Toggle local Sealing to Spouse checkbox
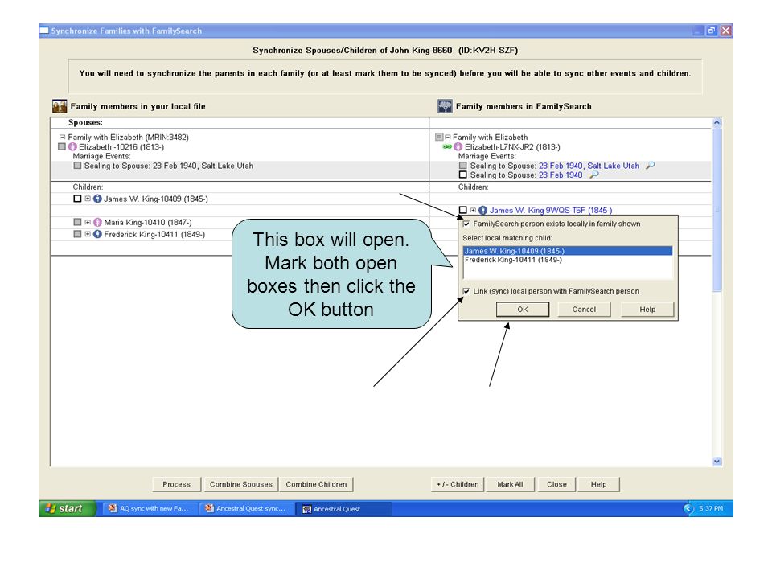The height and width of the screenshot is (579, 772). click(77, 166)
